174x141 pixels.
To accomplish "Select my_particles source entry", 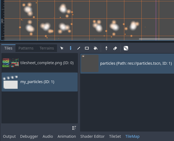I will (x=40, y=82).
